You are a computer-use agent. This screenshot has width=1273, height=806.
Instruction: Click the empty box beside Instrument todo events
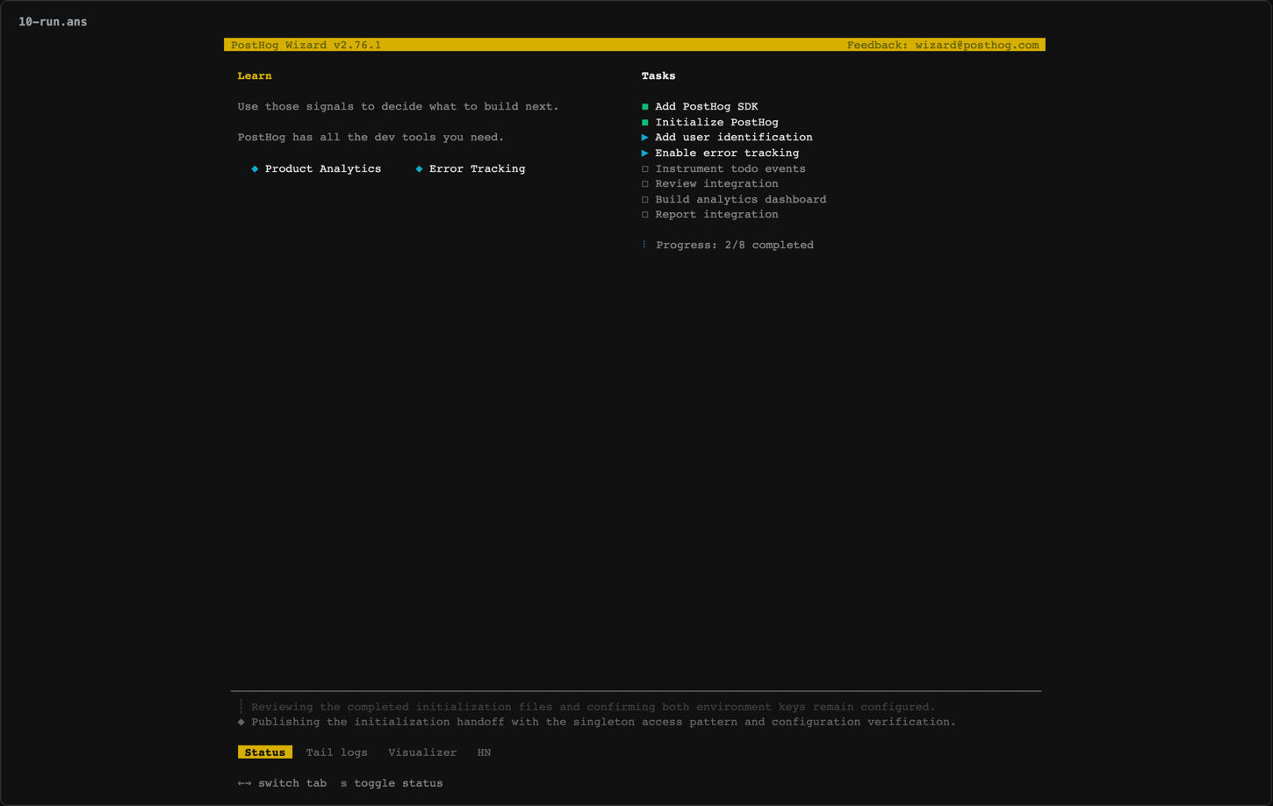(x=645, y=169)
